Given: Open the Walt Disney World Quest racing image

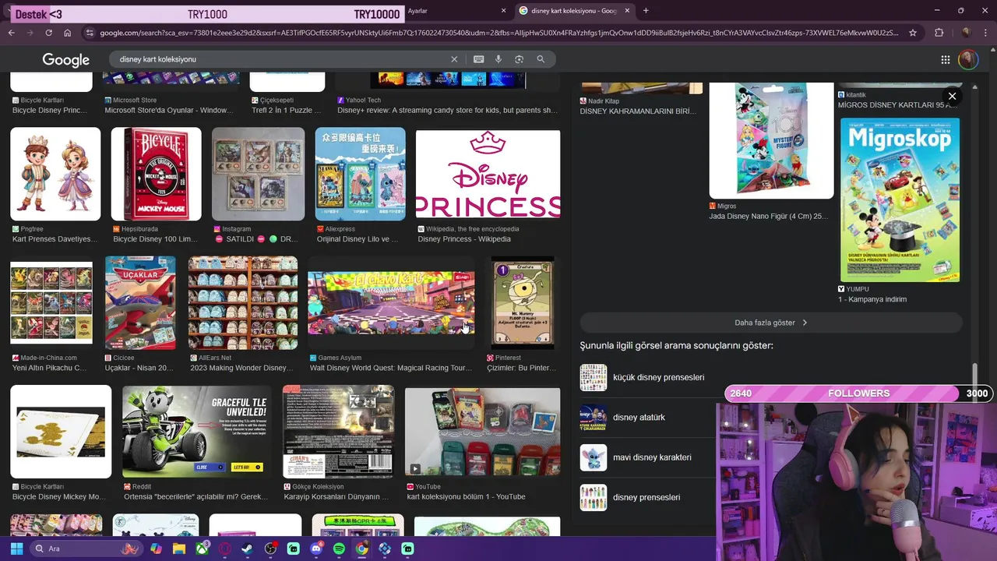Looking at the screenshot, I should [391, 302].
